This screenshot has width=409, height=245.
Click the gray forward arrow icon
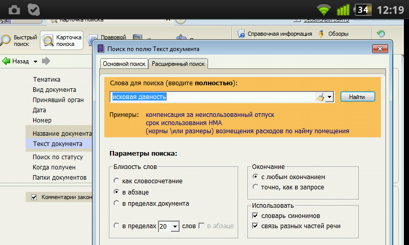coord(46,61)
